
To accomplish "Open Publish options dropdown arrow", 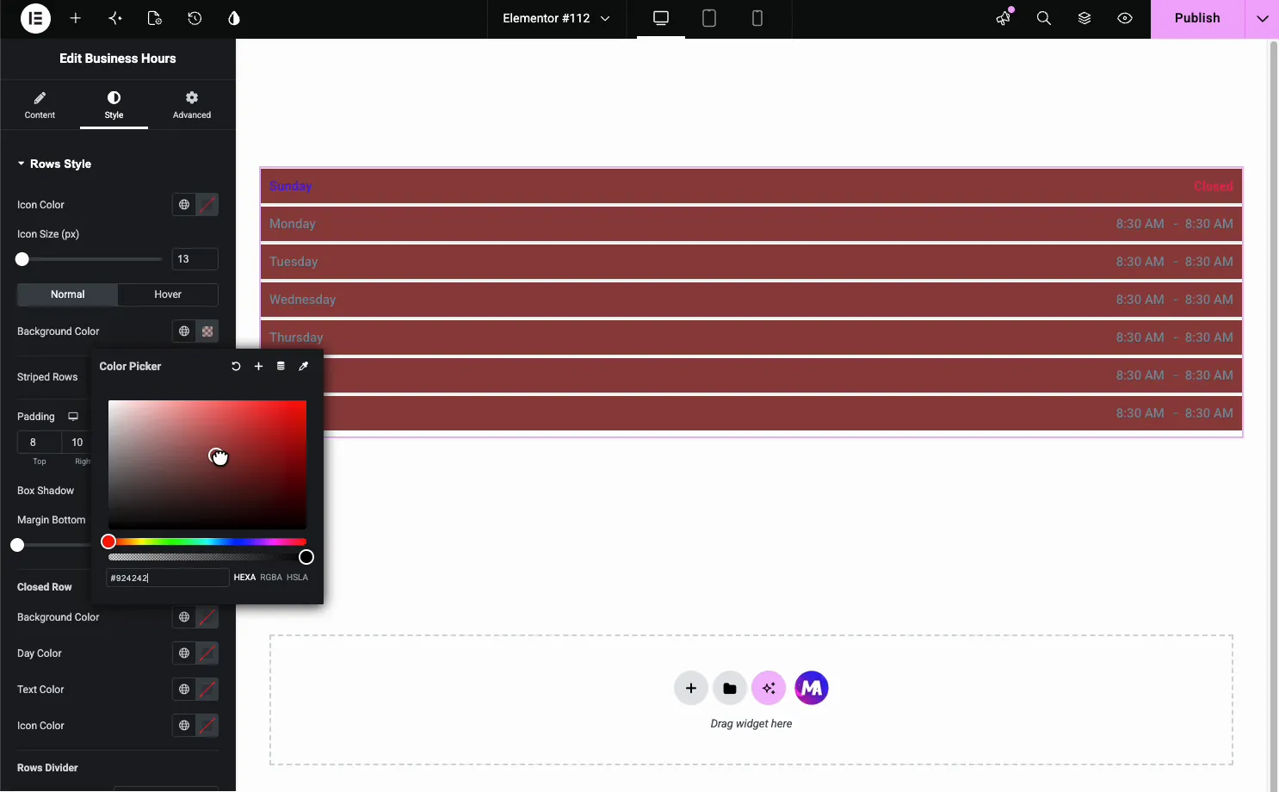I will pos(1263,18).
